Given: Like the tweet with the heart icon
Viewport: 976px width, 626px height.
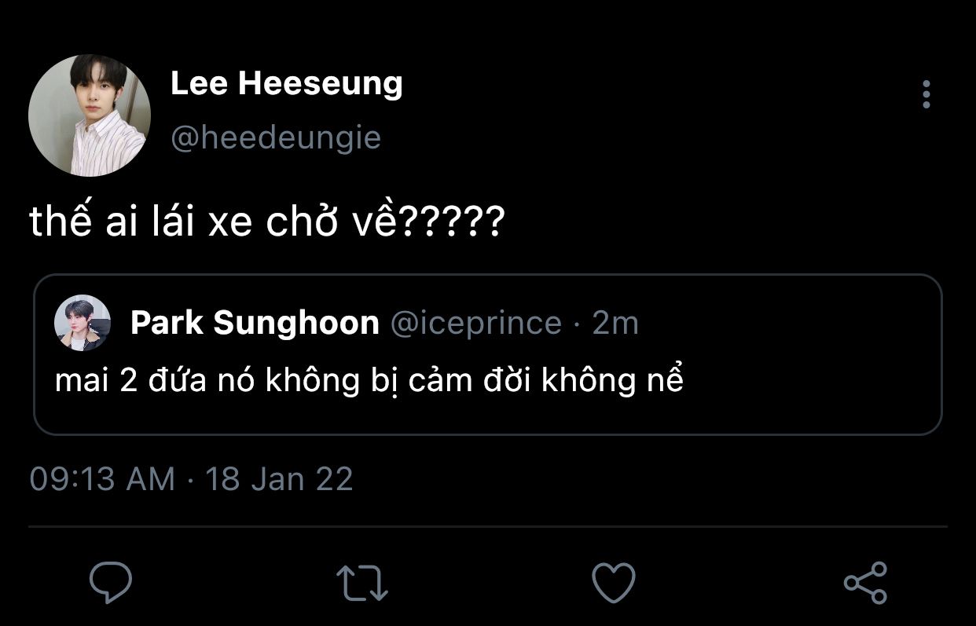Looking at the screenshot, I should [x=613, y=583].
